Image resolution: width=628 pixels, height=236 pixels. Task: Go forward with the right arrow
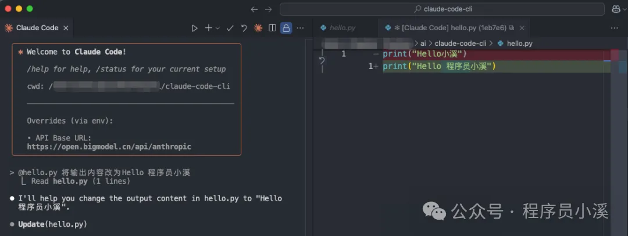pyautogui.click(x=268, y=9)
